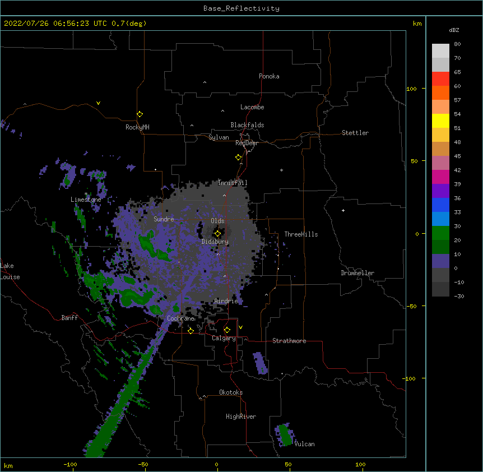483x472 pixels.
Task: Click the Airdrie label
Action: pos(226,300)
